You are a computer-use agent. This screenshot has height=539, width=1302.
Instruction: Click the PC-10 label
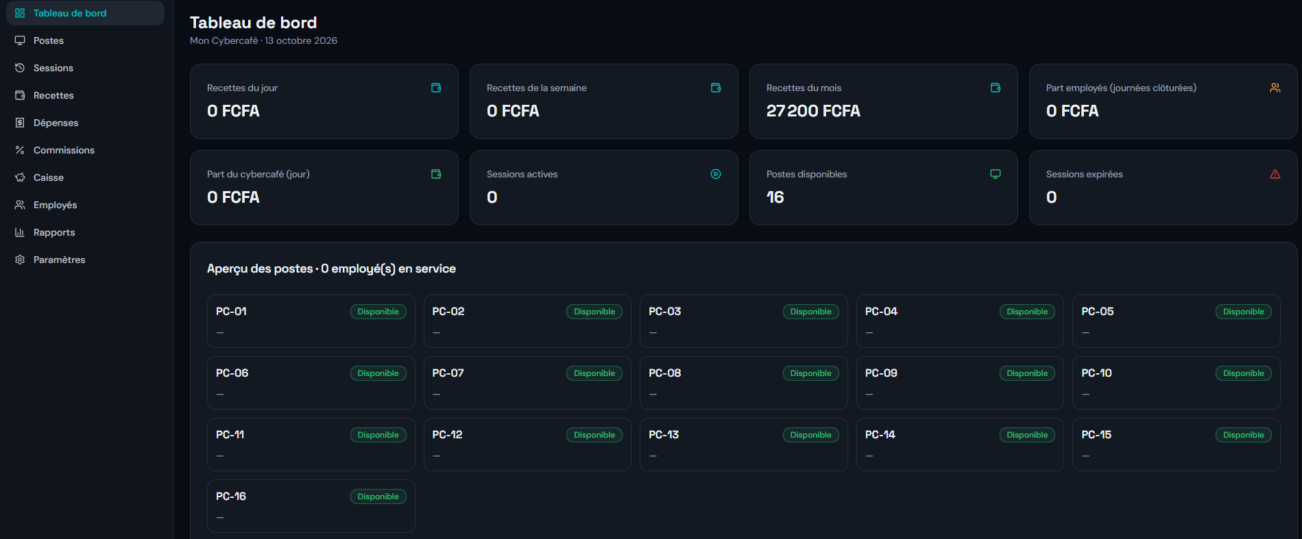click(x=1096, y=373)
